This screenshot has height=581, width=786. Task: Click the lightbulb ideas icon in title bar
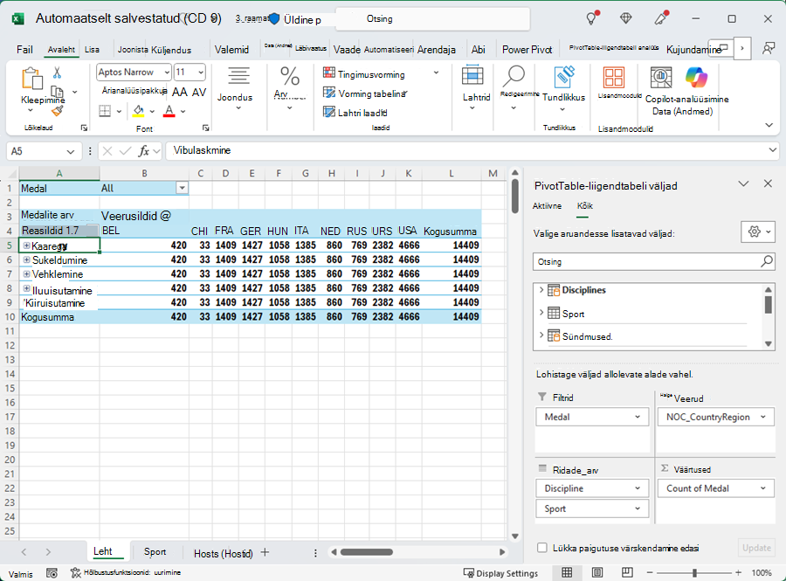591,18
